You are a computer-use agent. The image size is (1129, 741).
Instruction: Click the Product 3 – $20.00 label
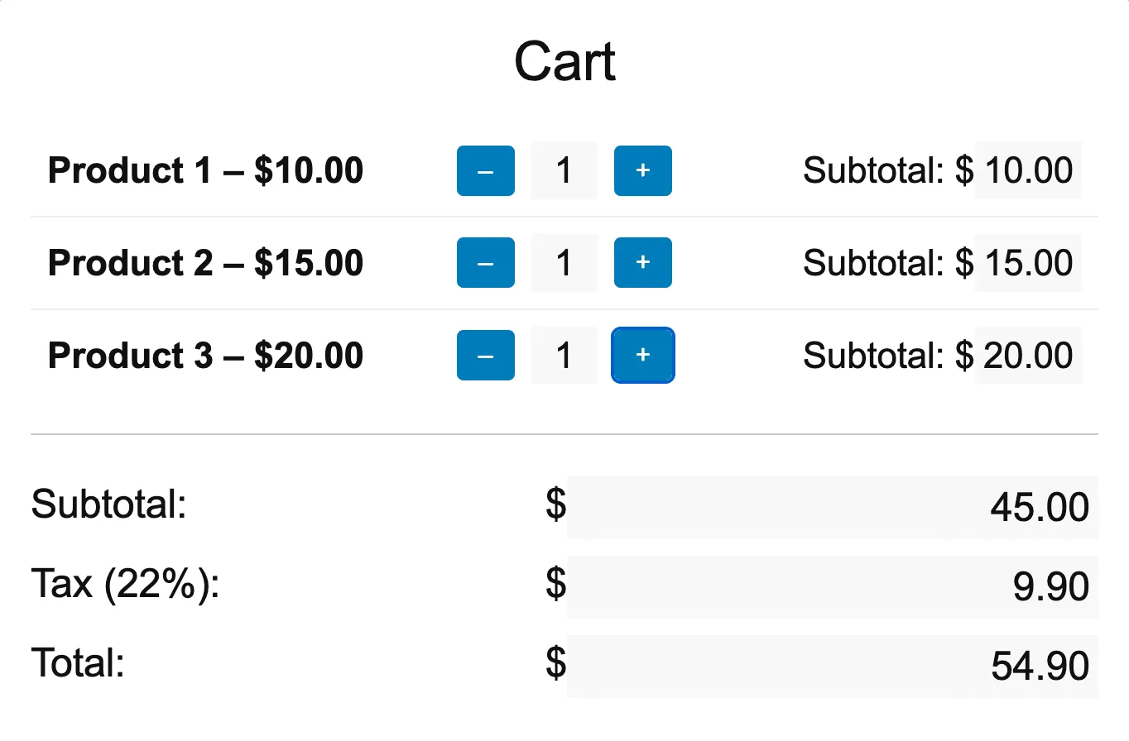click(x=205, y=356)
